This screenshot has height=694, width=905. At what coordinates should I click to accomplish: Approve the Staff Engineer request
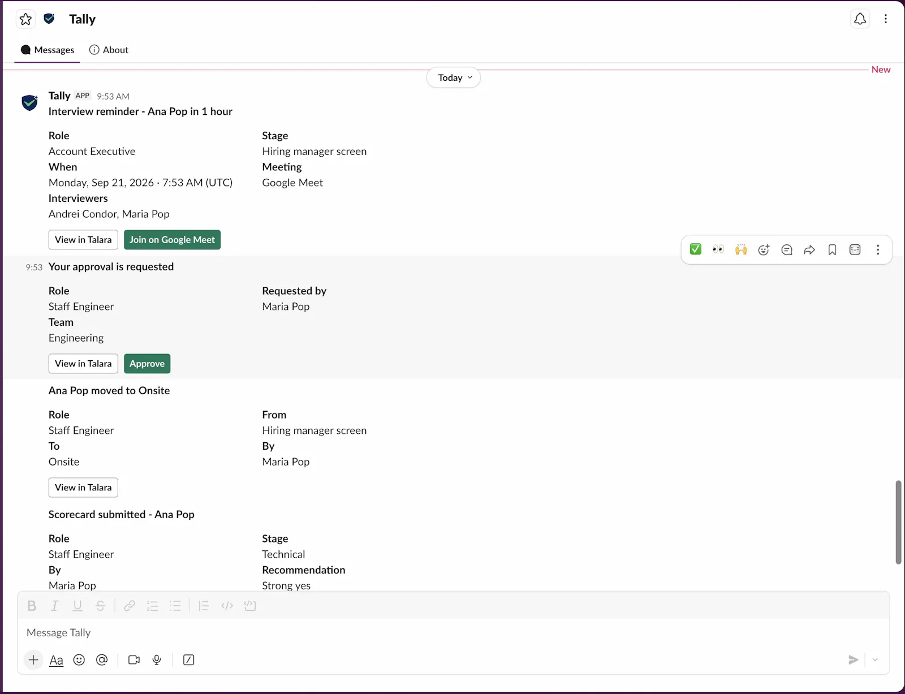click(x=147, y=364)
